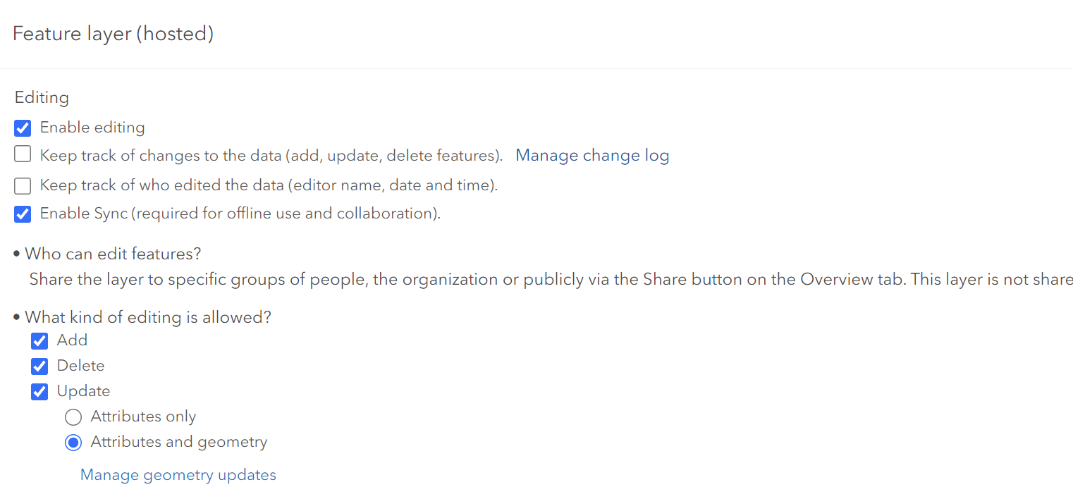Expand the "What kind of editing is allowed?" section
Viewport: 1073px width, 487px height.
tap(147, 316)
